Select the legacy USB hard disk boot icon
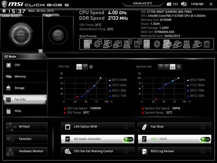The height and width of the screenshot is (163, 217). point(167,44)
